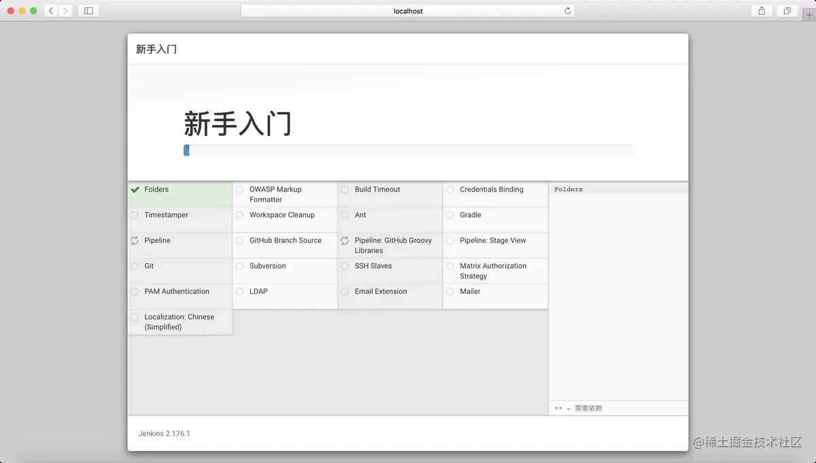The width and height of the screenshot is (816, 463).
Task: Click the Mailer label
Action: pyautogui.click(x=470, y=292)
